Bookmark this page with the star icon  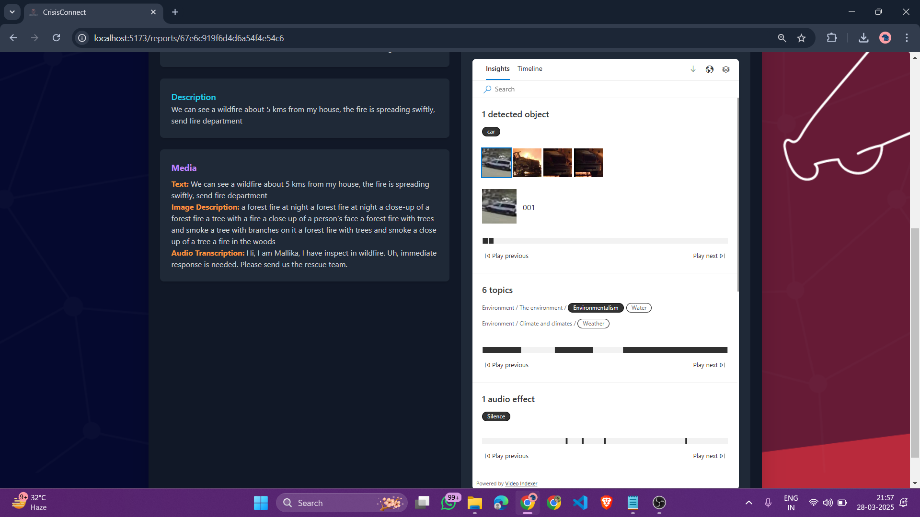[801, 38]
